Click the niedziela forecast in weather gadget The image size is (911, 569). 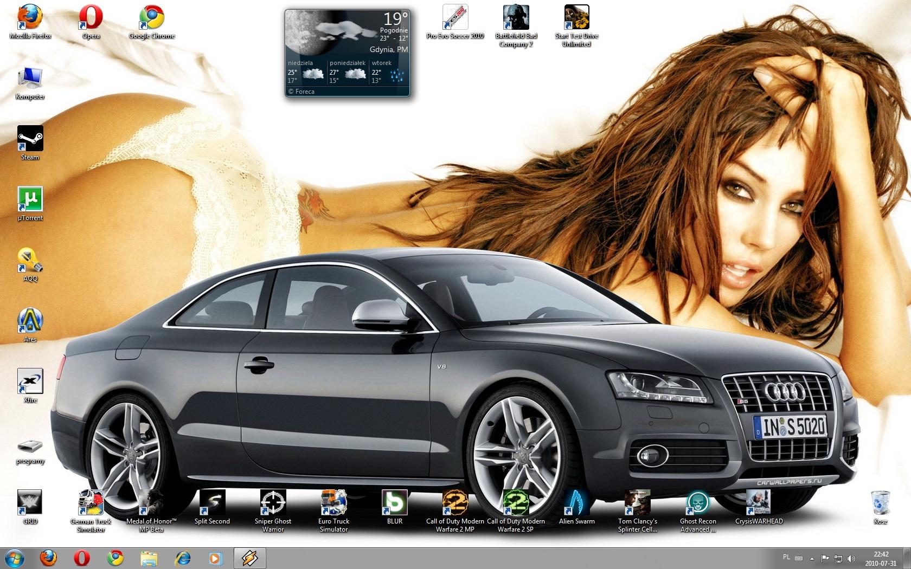[306, 72]
